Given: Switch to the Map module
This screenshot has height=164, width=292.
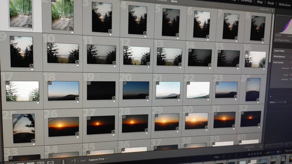Looking at the screenshot, I should [260, 2].
